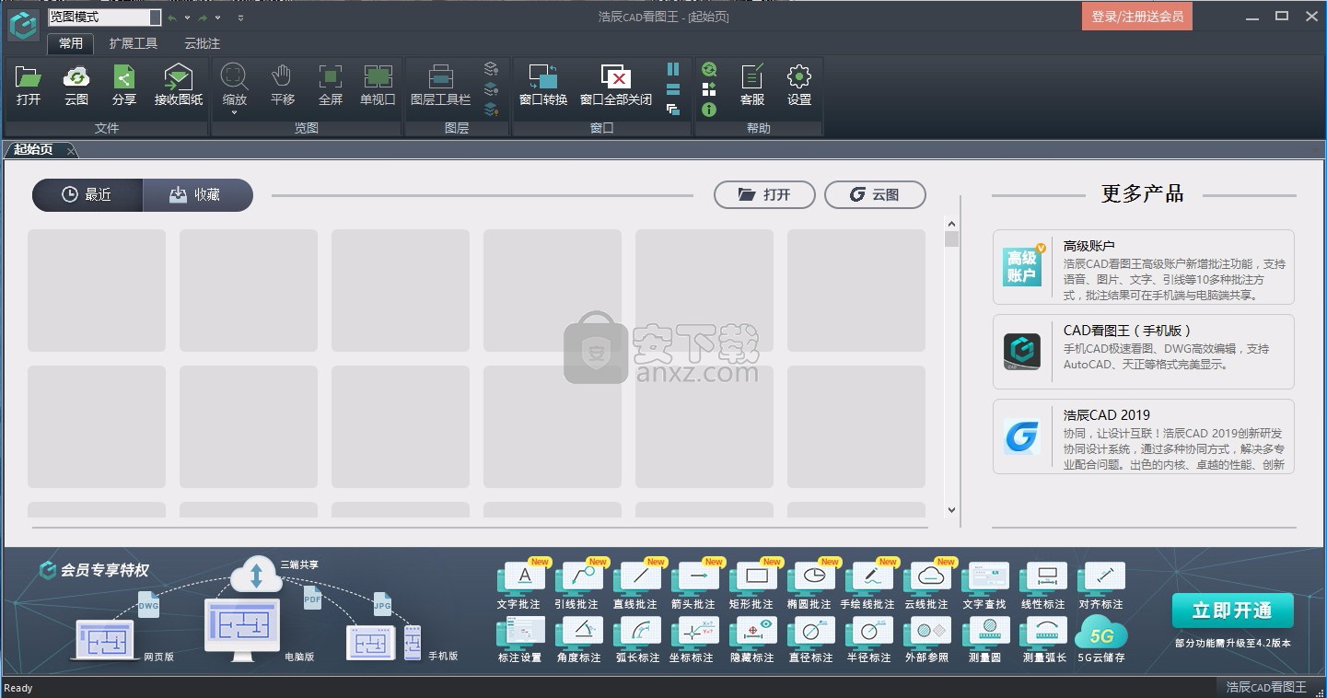Click the scrollbar down arrow of recent list
1327x698 pixels.
tap(951, 510)
